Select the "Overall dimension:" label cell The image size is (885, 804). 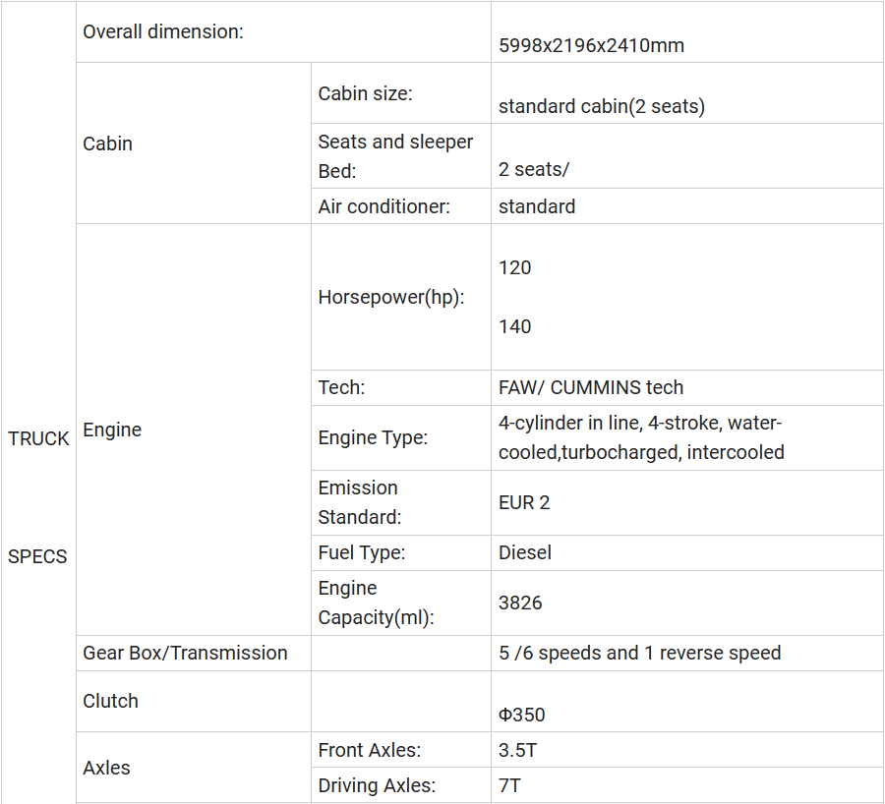(163, 31)
